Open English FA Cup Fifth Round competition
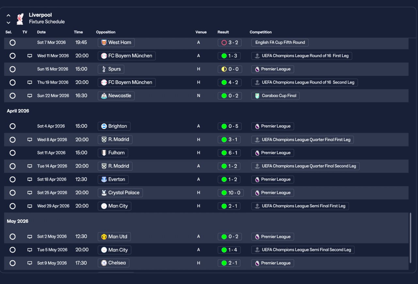The image size is (418, 284). 280,42
